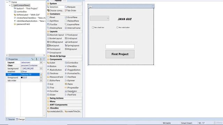Select lblNewLabel - "JAVA GUI" tree item
The image size is (223, 125).
click(x=27, y=15)
